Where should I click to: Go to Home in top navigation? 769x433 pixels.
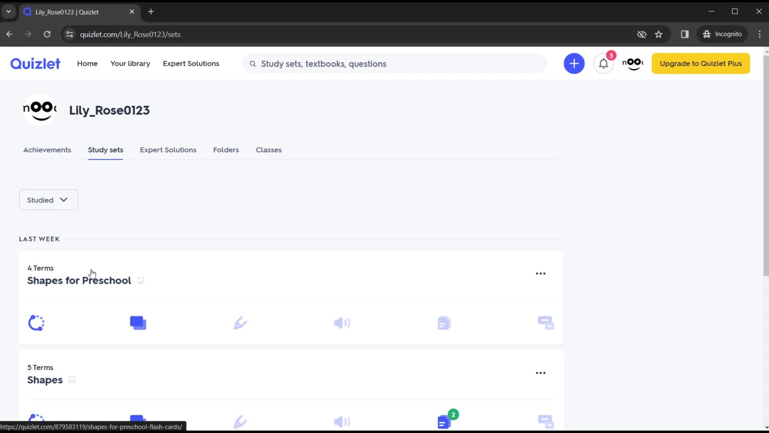(87, 63)
